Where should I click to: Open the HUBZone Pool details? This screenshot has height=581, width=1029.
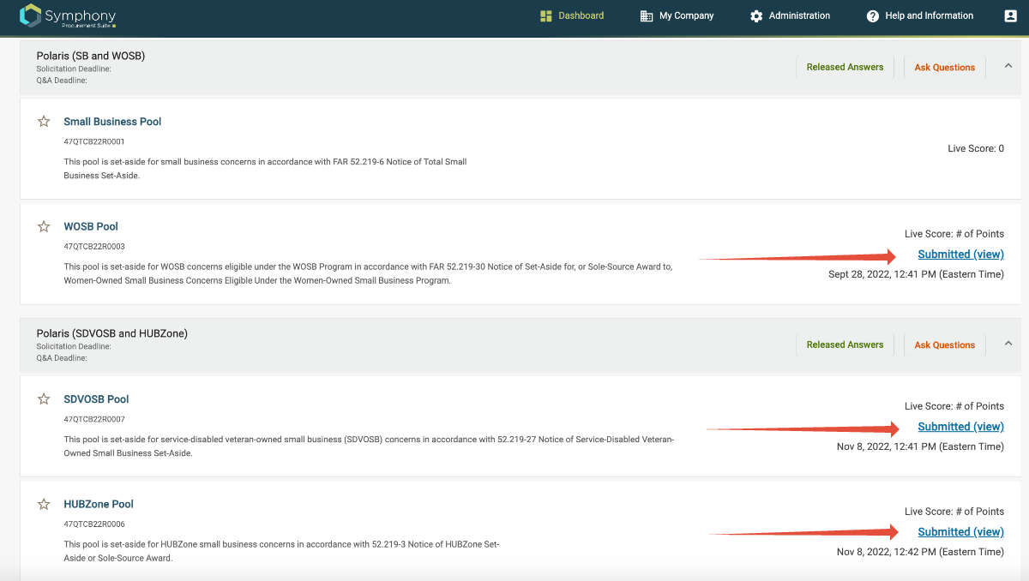tap(98, 504)
